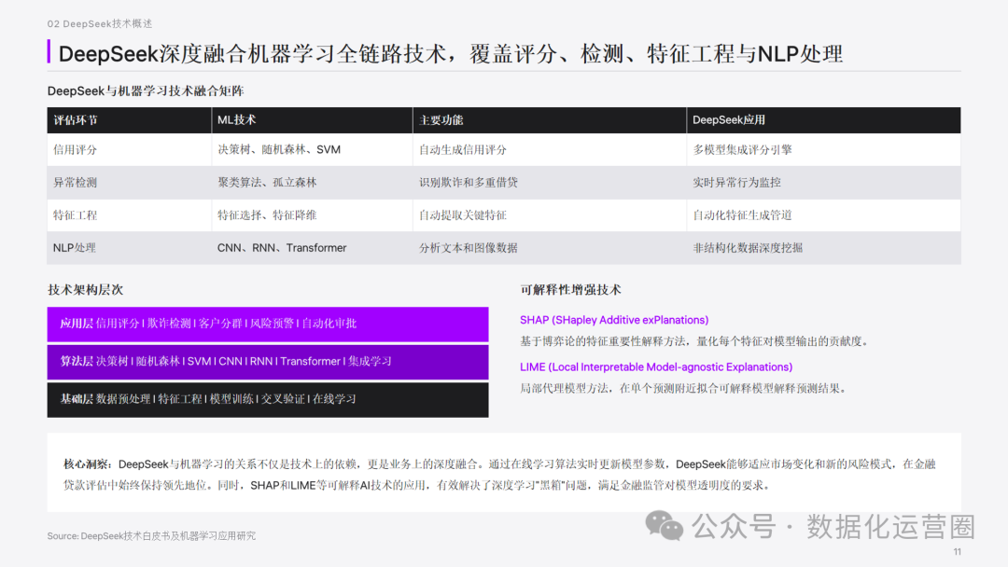Click the '可解释性增强技术' heading
The height and width of the screenshot is (567, 1008).
point(570,290)
